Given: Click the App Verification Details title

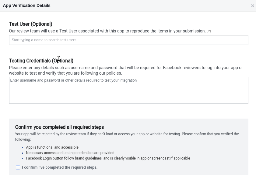Looking at the screenshot, I should tap(26, 5).
